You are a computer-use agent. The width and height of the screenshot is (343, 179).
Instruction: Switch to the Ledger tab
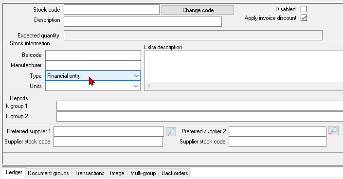[14, 173]
